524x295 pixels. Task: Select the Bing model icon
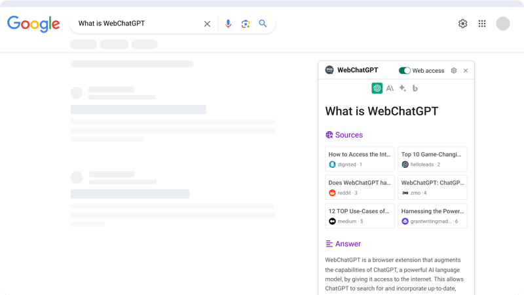coord(415,88)
